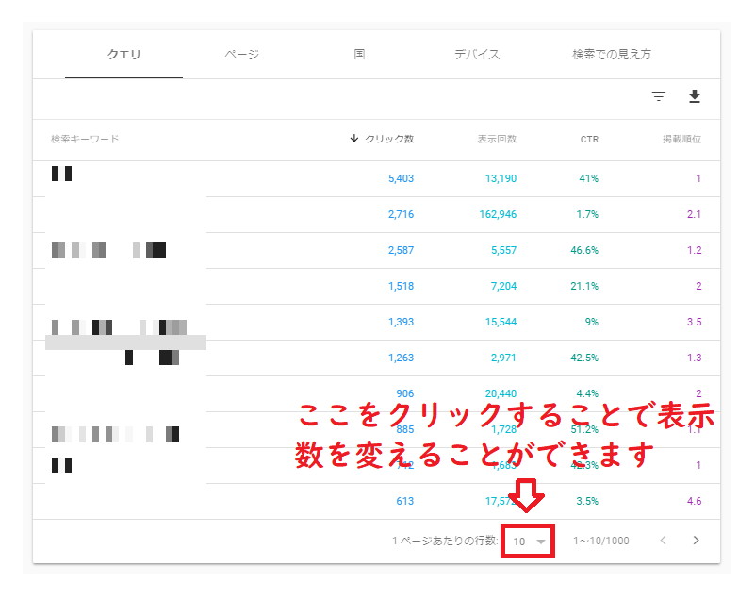Click the 5,557 impressions value
The height and width of the screenshot is (600, 755).
click(503, 250)
